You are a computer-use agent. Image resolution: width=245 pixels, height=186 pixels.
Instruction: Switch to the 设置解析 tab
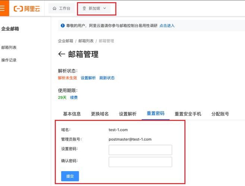[128, 114]
